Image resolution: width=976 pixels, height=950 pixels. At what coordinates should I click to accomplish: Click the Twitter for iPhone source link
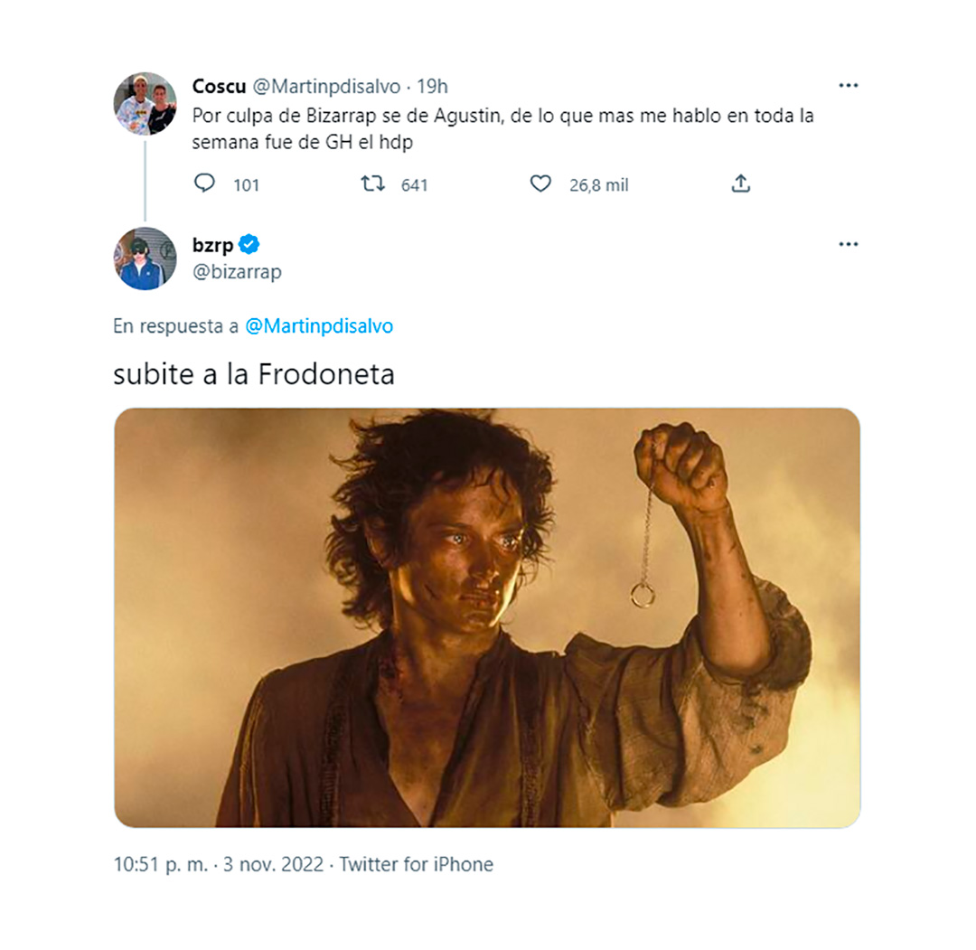point(415,864)
